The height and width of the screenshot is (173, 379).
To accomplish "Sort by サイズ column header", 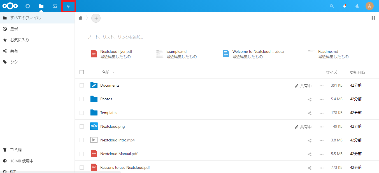I will tap(331, 72).
